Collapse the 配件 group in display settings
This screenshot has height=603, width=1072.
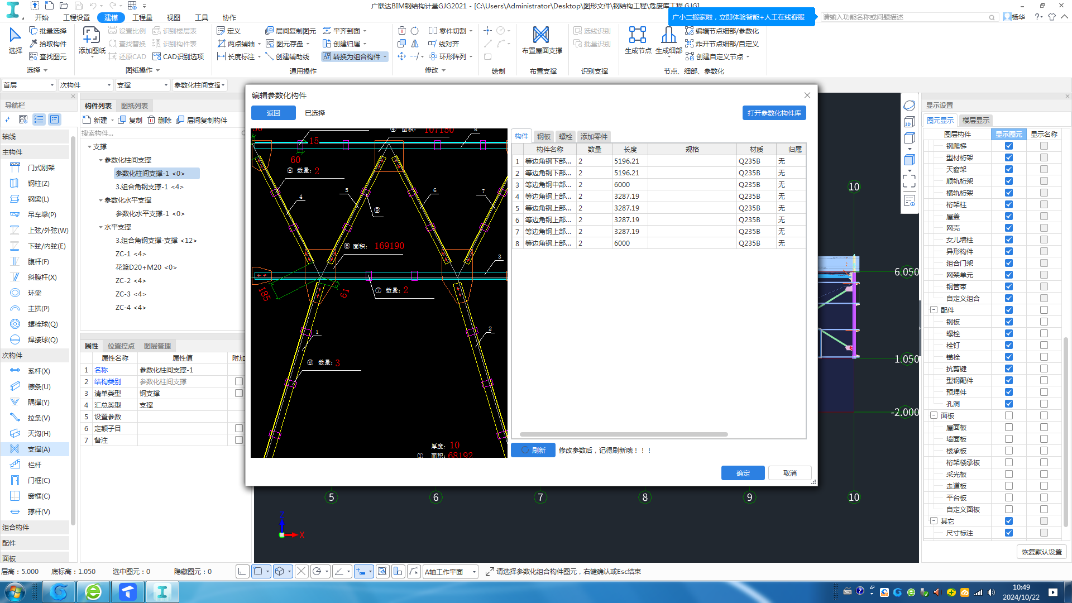coord(934,310)
